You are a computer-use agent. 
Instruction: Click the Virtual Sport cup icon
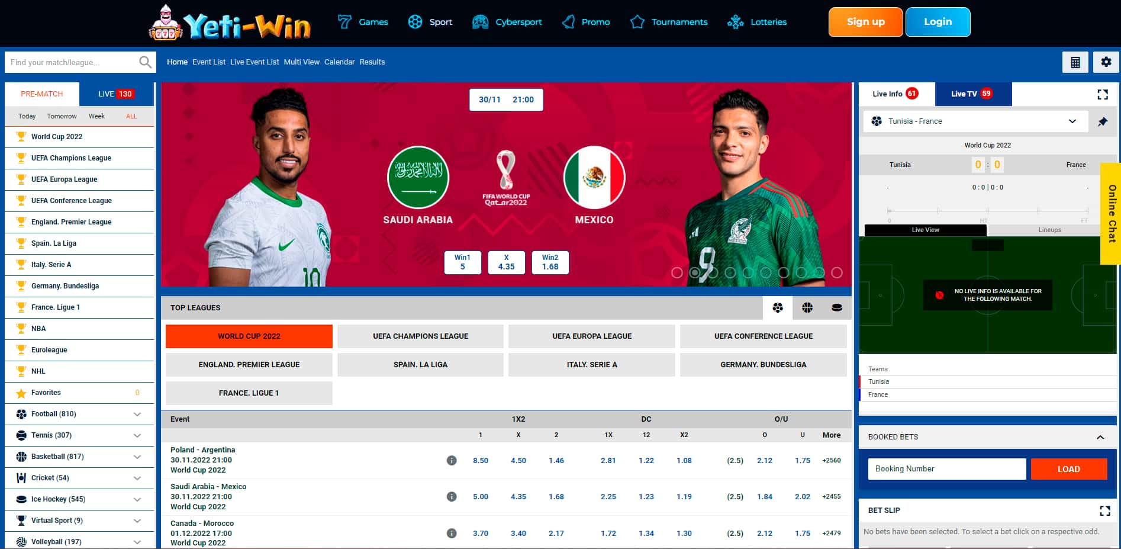point(21,521)
